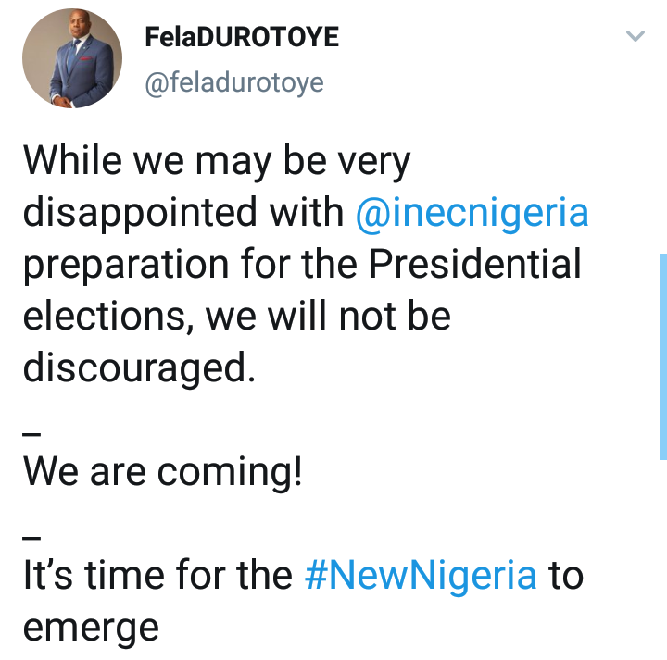Click the word "emerge"
The image size is (667, 660).
coord(91,628)
